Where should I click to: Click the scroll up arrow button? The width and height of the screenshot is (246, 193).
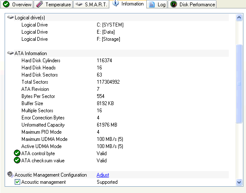239,17
